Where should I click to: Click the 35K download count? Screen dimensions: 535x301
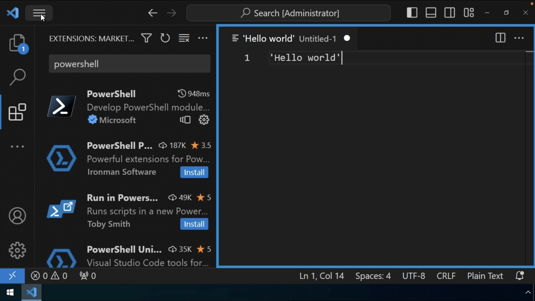point(180,249)
